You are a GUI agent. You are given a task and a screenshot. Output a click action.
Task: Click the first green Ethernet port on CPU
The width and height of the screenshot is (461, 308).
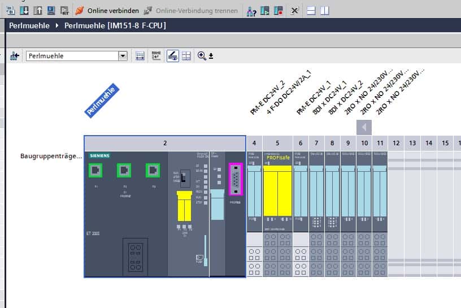click(95, 170)
